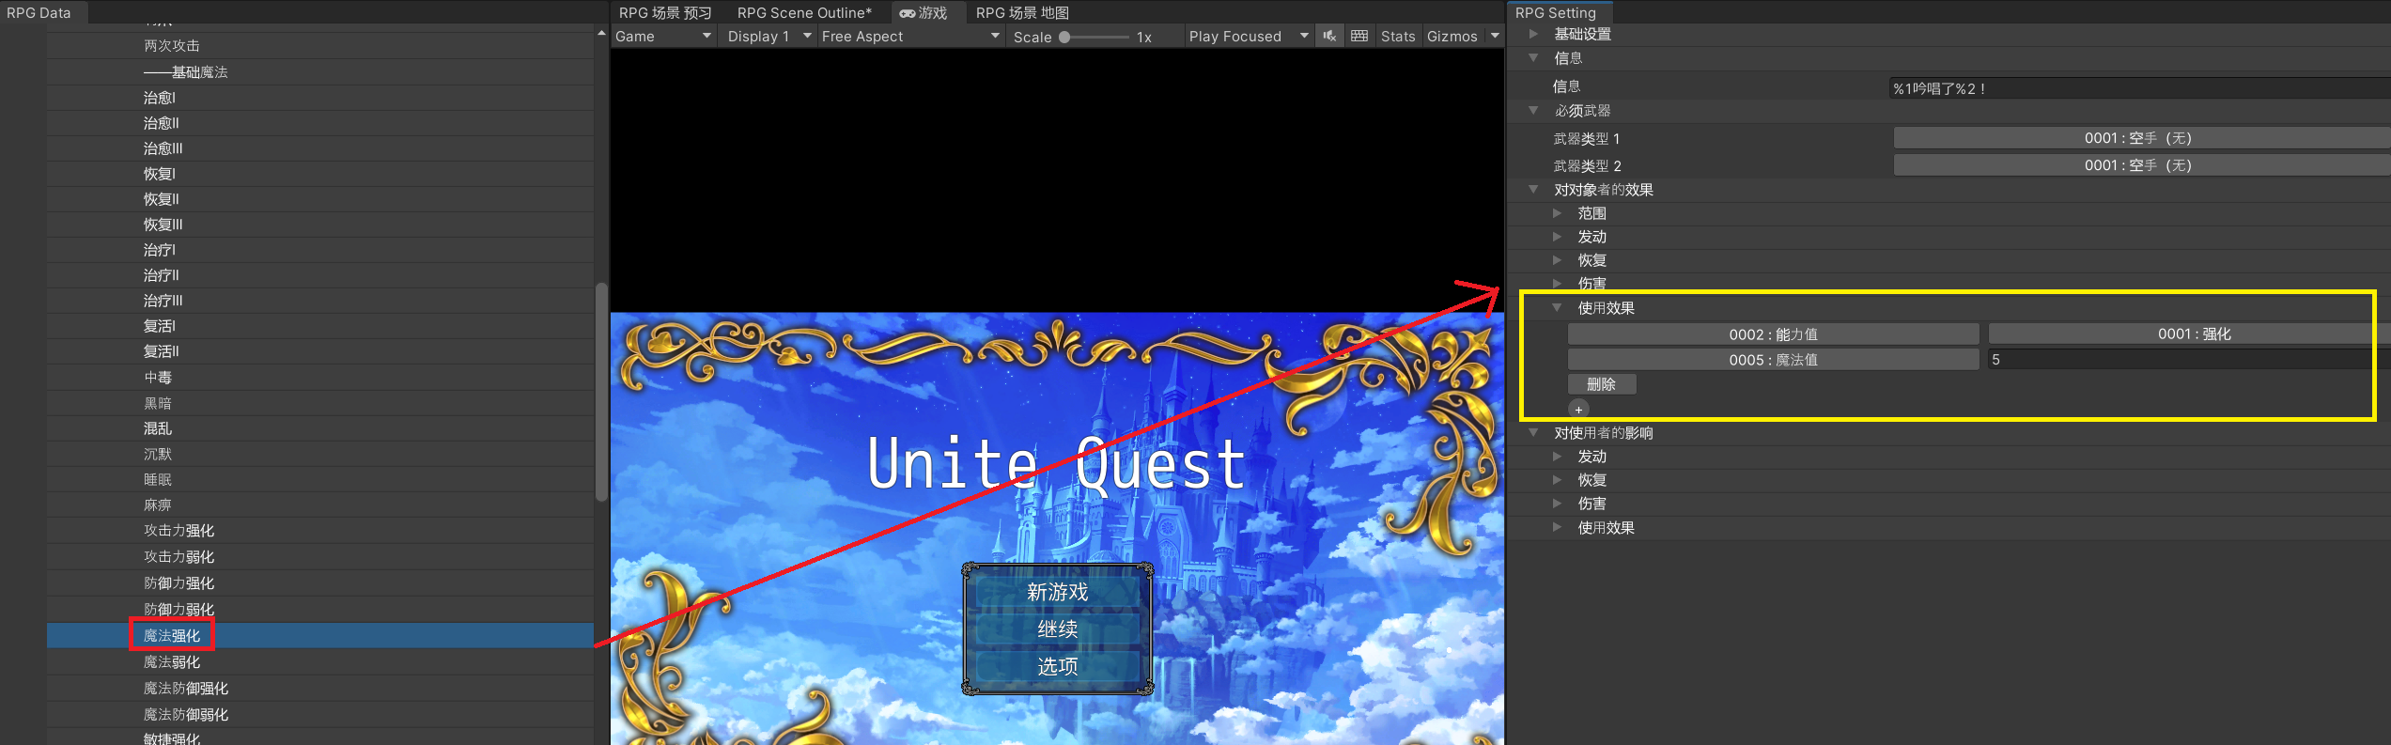The height and width of the screenshot is (745, 2391).
Task: Open the Gizmos dropdown arrow
Action: click(1495, 37)
